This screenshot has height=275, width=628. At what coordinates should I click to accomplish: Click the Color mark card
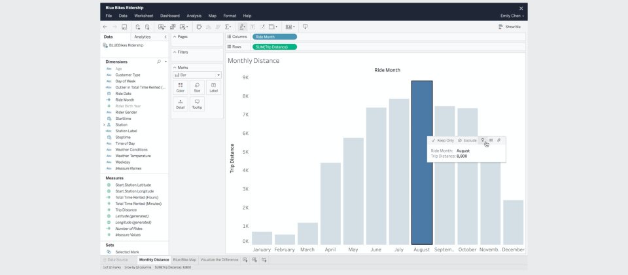181,87
